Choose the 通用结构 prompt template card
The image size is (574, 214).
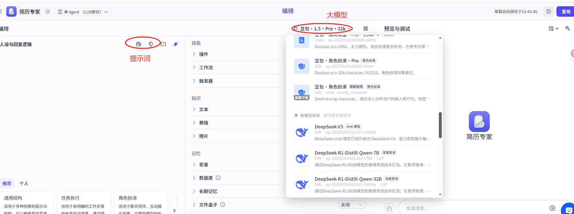coord(27,203)
